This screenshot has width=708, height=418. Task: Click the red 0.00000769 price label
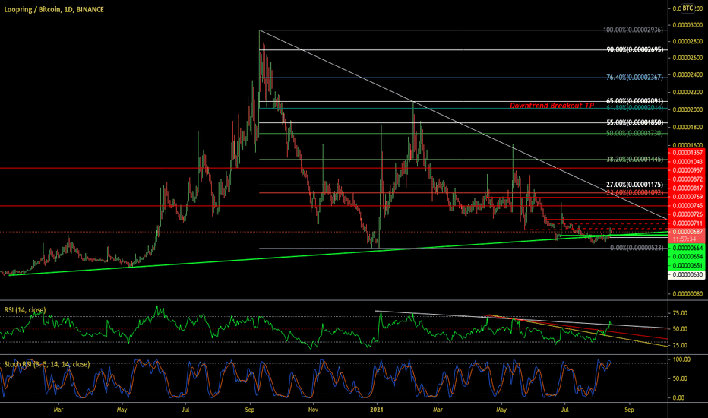click(x=687, y=197)
